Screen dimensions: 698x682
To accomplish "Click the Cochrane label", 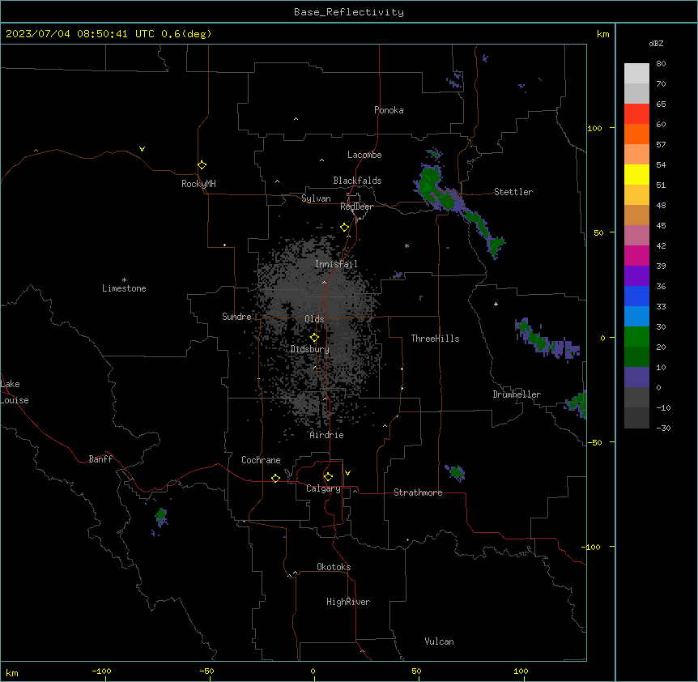I will click(x=261, y=460).
